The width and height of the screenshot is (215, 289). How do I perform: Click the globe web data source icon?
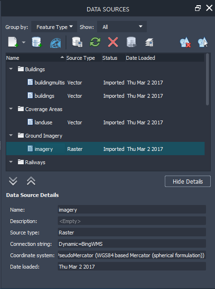55,43
